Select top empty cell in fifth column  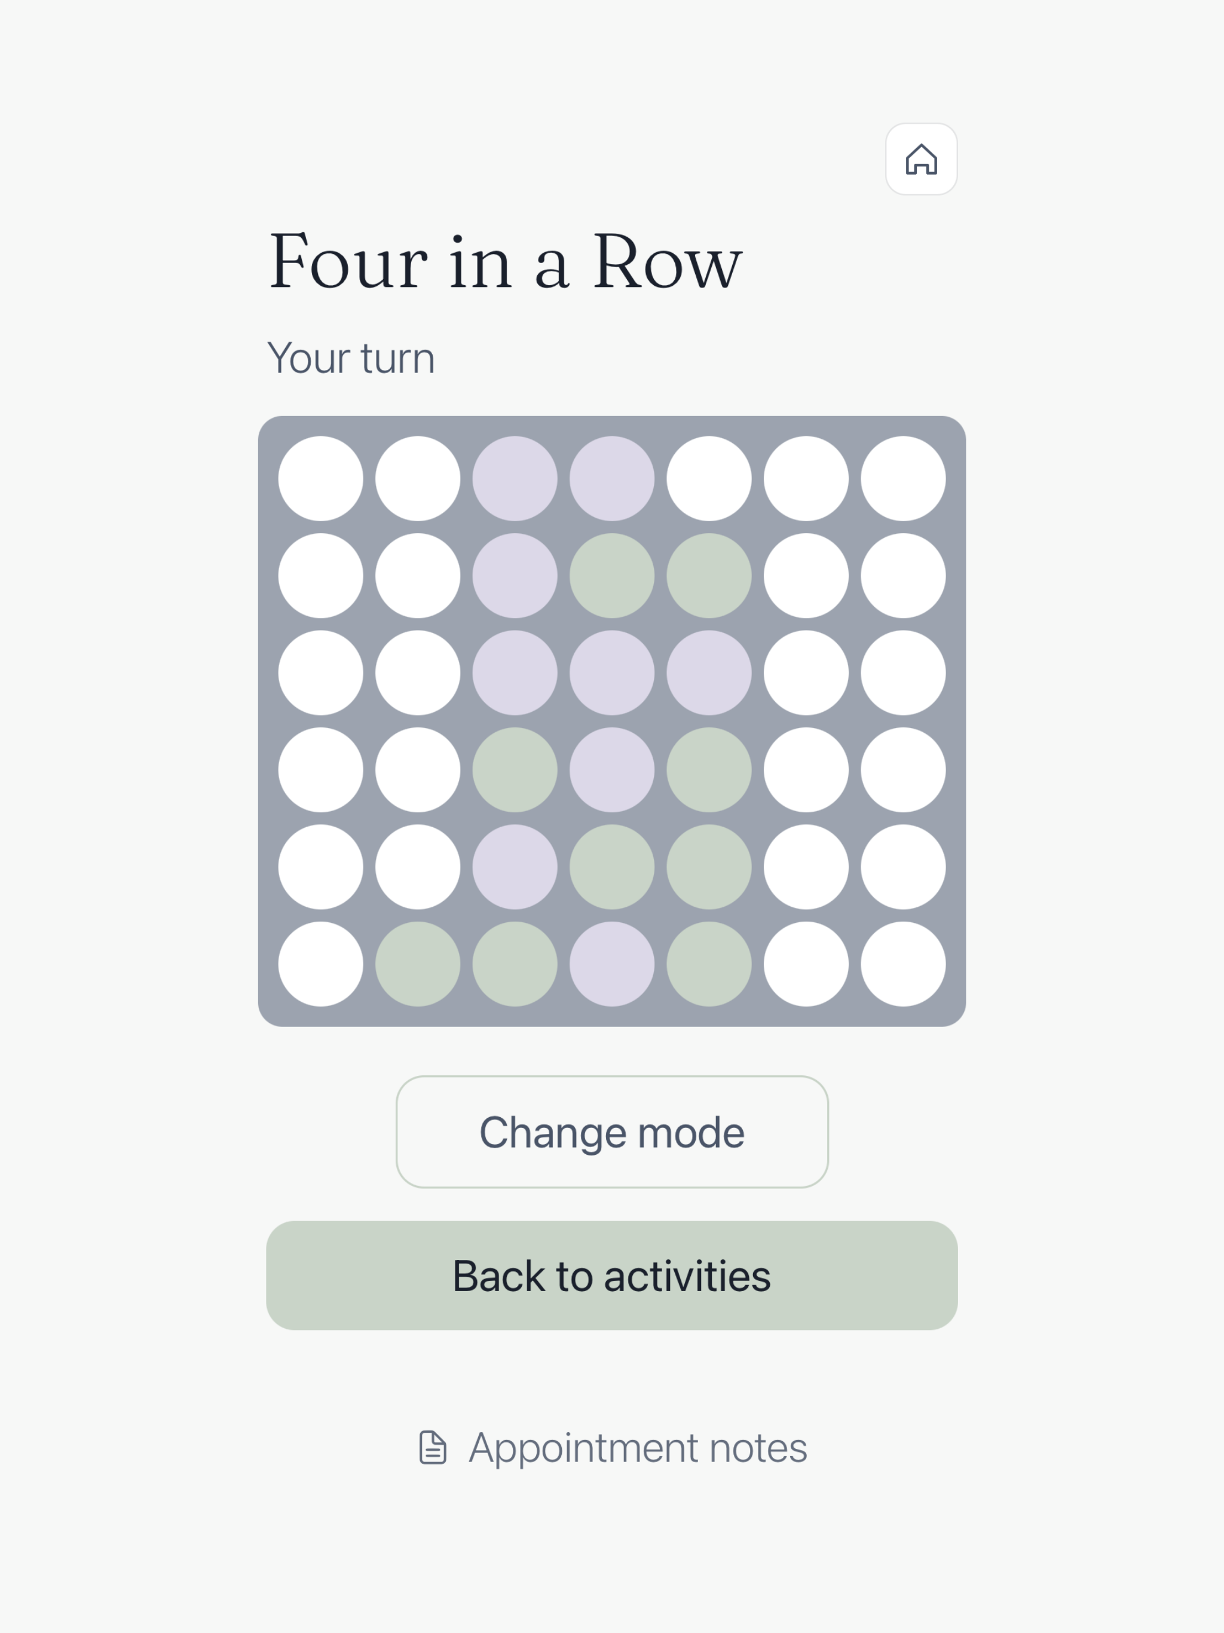point(709,478)
